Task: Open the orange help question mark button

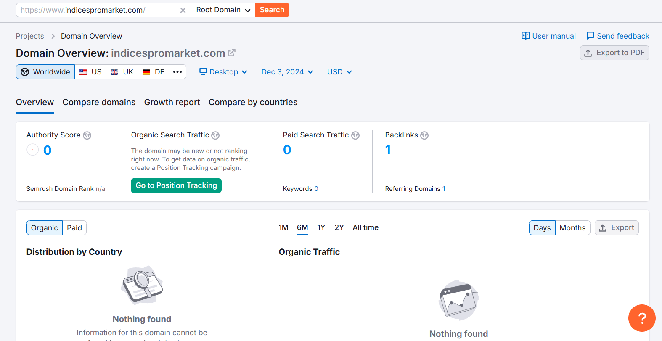Action: point(642,318)
